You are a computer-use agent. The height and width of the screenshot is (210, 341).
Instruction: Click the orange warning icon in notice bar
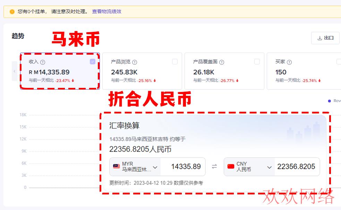point(12,12)
